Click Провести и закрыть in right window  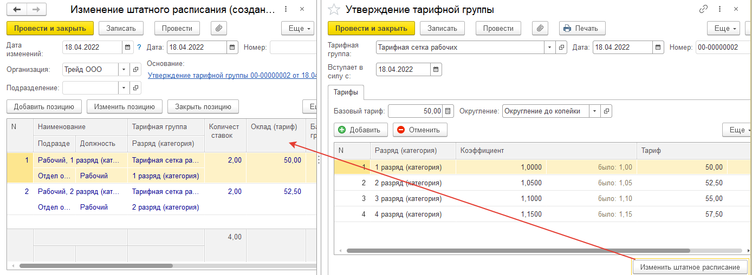(371, 28)
